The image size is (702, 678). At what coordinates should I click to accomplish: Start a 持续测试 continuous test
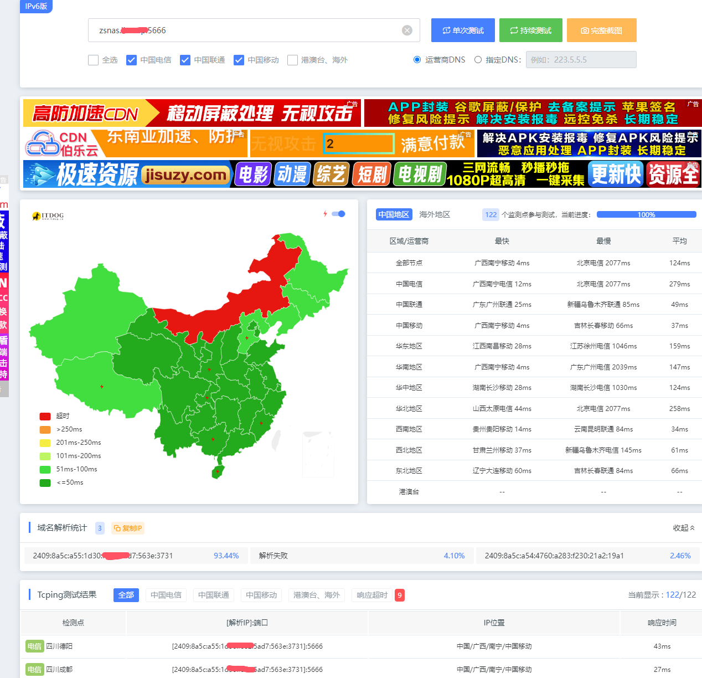[x=531, y=30]
